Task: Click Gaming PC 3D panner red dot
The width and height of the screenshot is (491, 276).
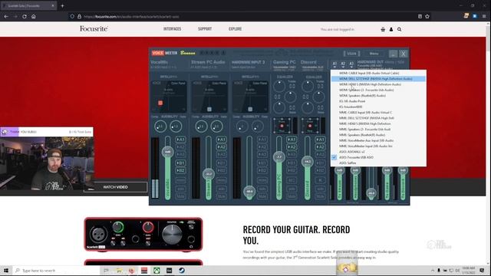Action: pos(282,126)
